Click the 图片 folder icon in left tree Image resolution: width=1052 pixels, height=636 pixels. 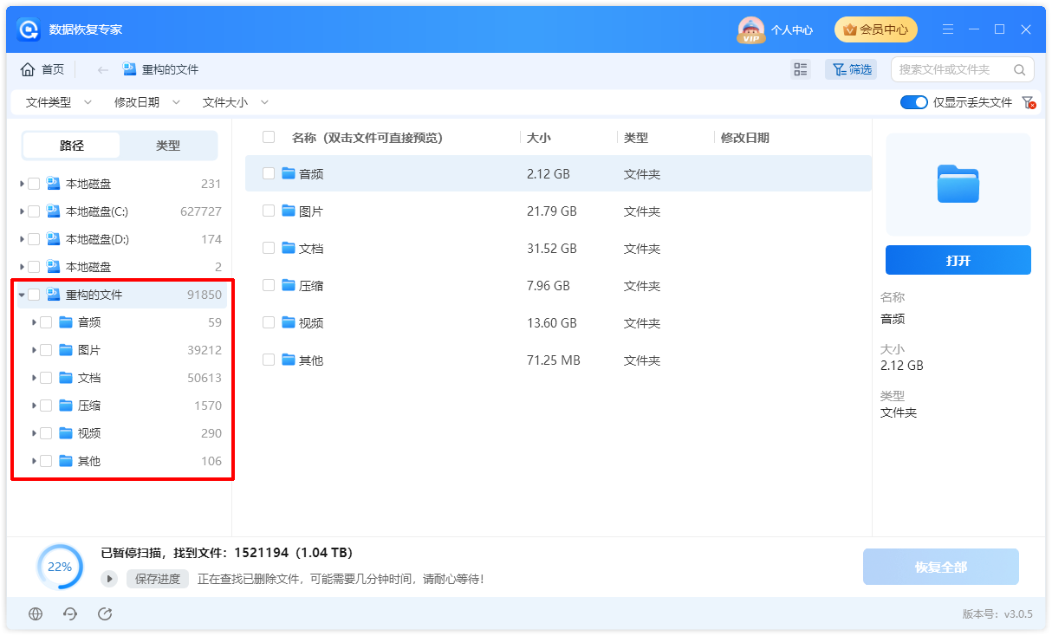click(66, 350)
